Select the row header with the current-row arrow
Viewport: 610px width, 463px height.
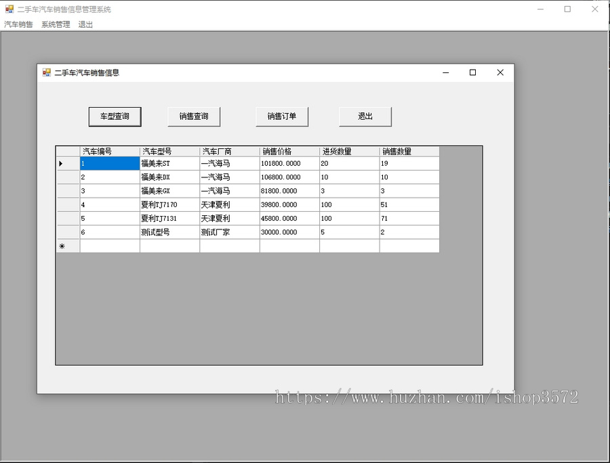(x=68, y=164)
